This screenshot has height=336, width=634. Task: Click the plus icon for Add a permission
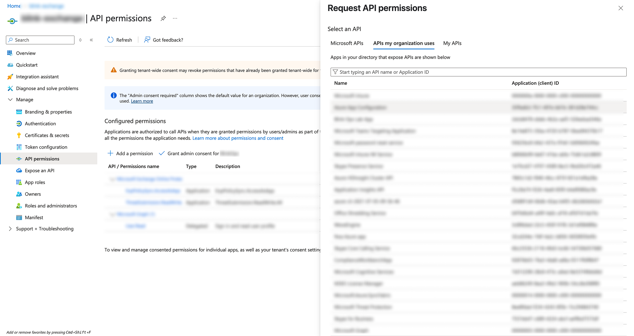coord(110,153)
